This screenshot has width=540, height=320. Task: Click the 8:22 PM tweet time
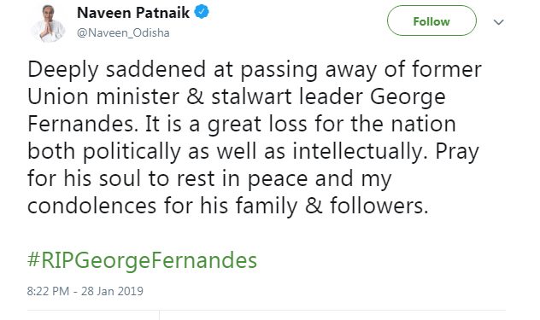click(x=48, y=291)
